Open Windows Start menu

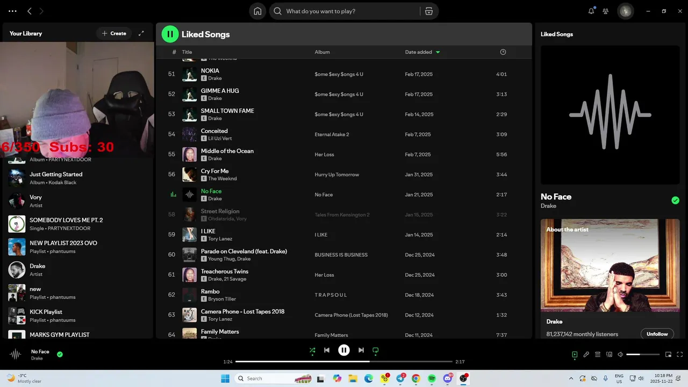225,378
